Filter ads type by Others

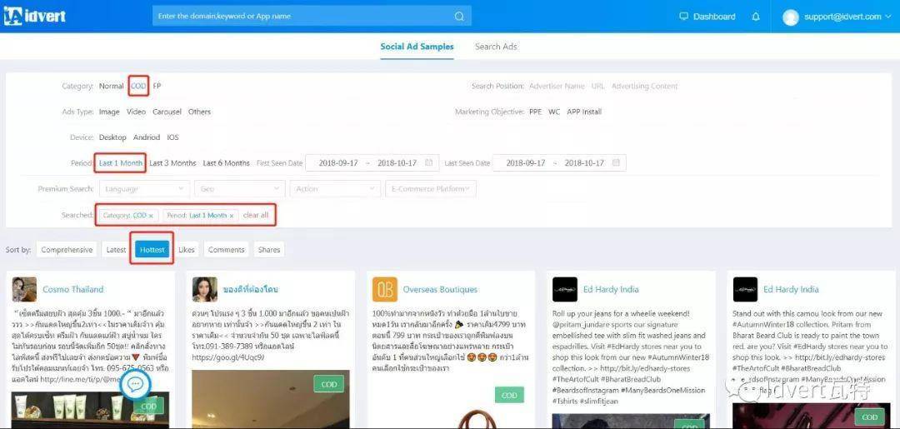199,112
